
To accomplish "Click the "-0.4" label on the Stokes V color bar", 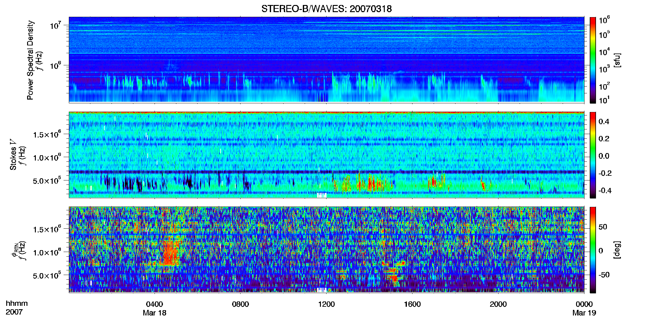I will coord(605,190).
